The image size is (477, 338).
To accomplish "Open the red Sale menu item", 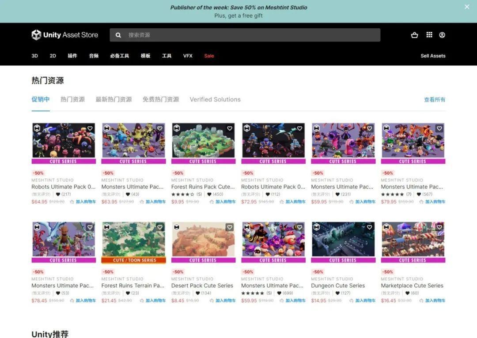I will pos(209,56).
